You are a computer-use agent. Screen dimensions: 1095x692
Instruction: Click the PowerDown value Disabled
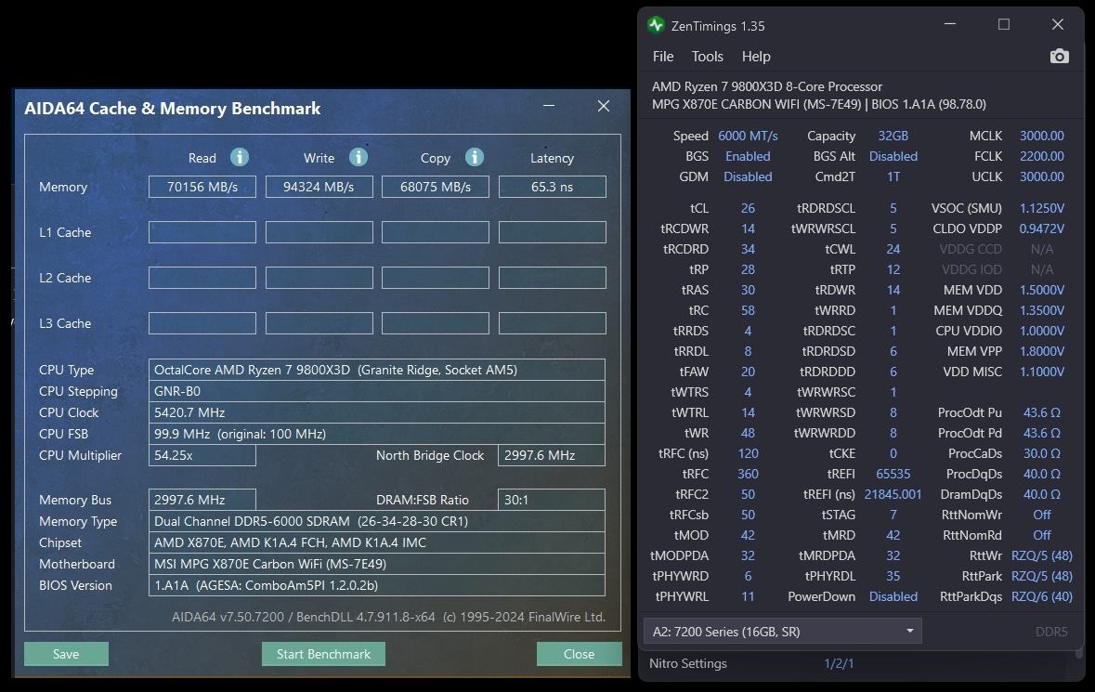893,596
